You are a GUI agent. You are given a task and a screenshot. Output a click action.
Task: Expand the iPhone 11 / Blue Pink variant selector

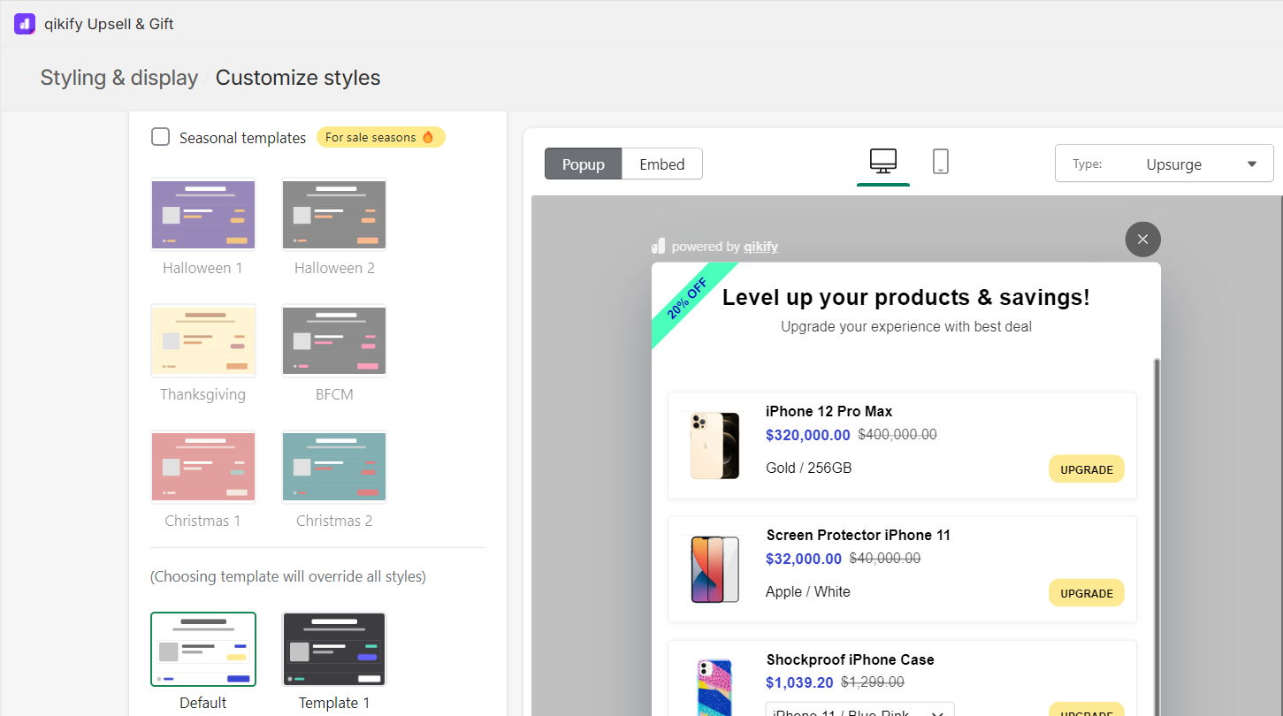click(x=859, y=709)
